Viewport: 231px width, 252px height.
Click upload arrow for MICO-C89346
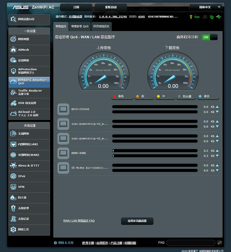(x=217, y=107)
